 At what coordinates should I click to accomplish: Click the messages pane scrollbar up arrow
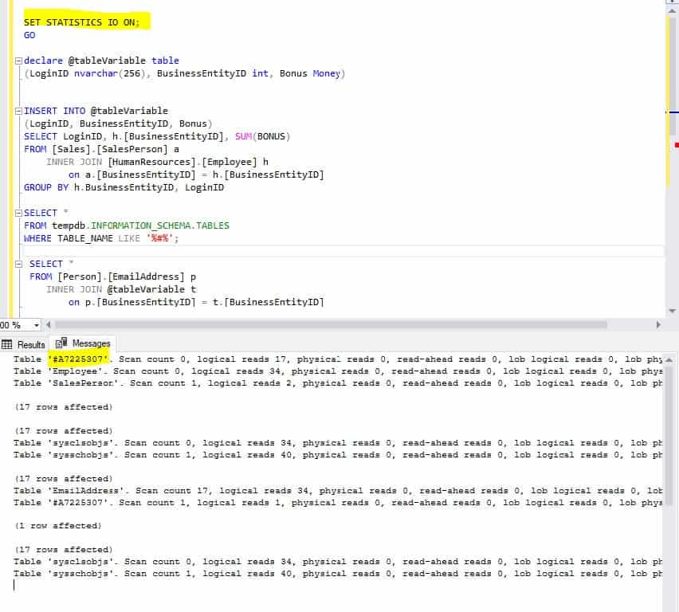point(669,359)
